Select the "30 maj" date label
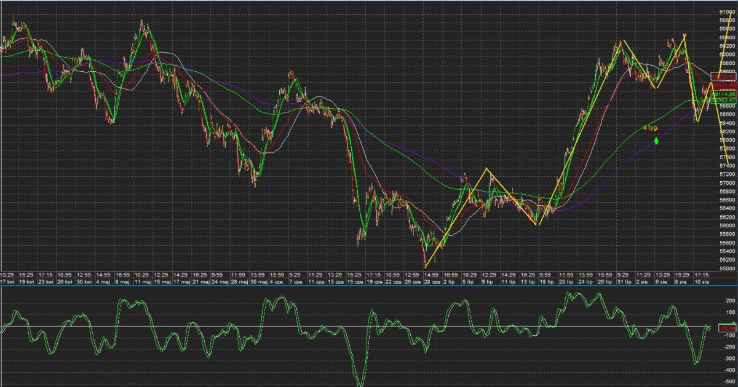 coord(258,281)
